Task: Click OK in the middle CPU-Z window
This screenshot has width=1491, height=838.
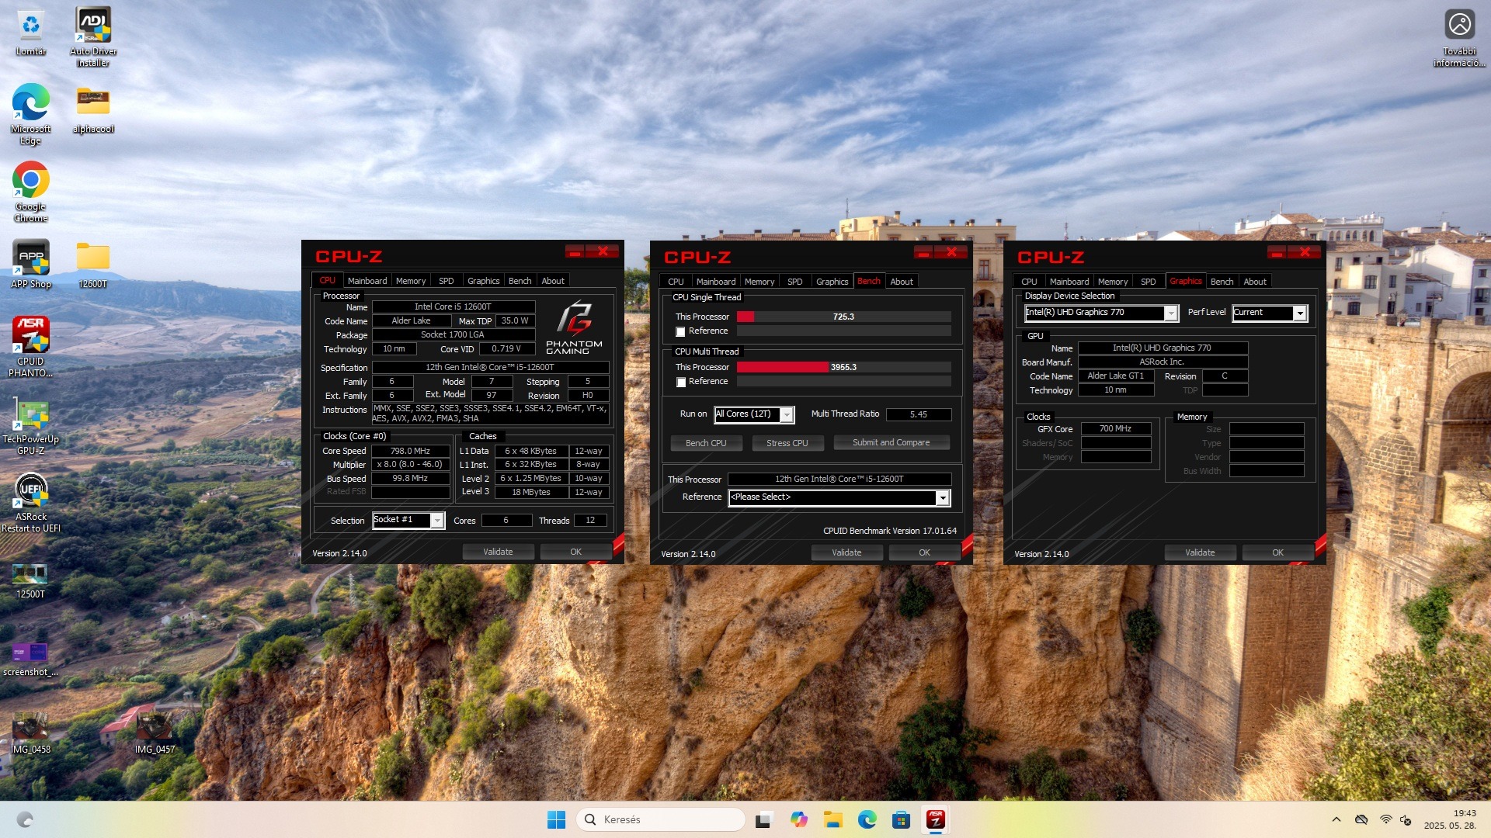Action: coord(924,552)
